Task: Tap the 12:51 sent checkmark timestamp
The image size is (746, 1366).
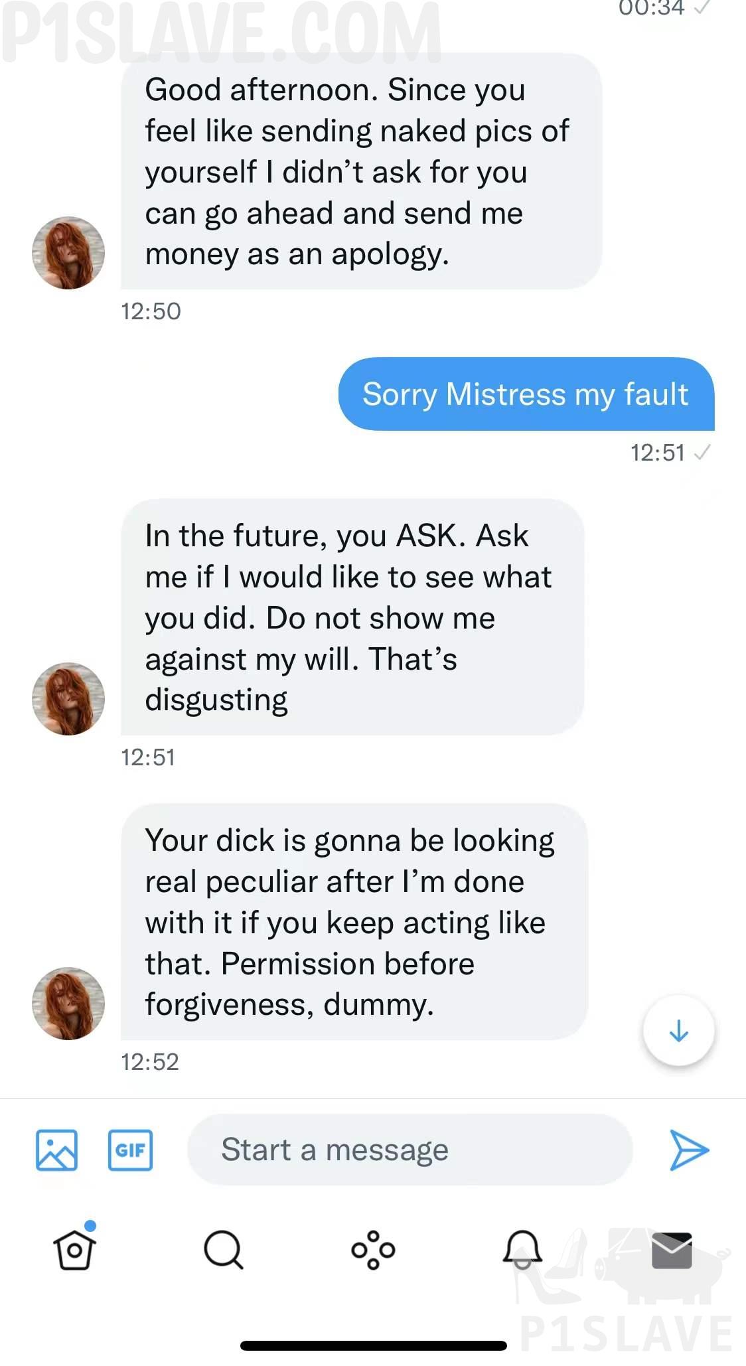Action: point(670,453)
